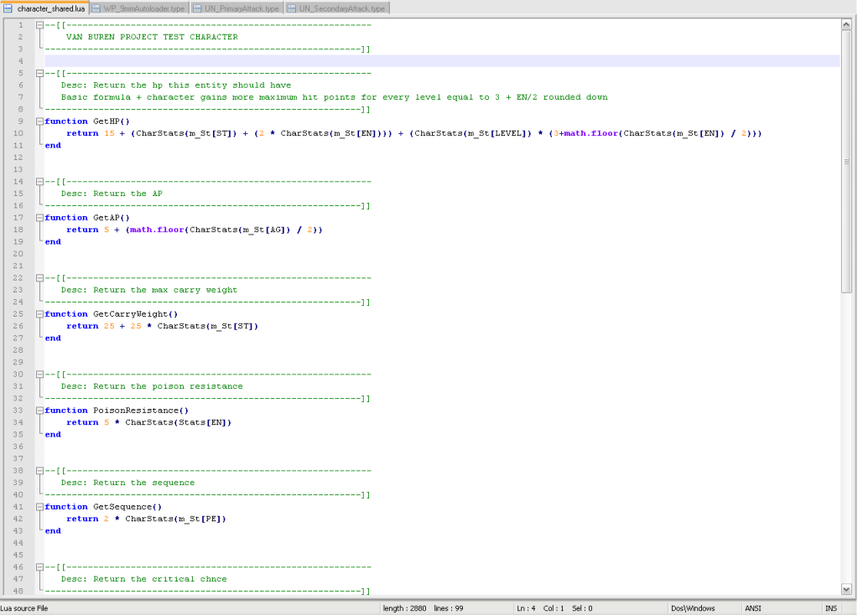
Task: Collapse the PoisonResistance function fold
Action: pyautogui.click(x=39, y=410)
